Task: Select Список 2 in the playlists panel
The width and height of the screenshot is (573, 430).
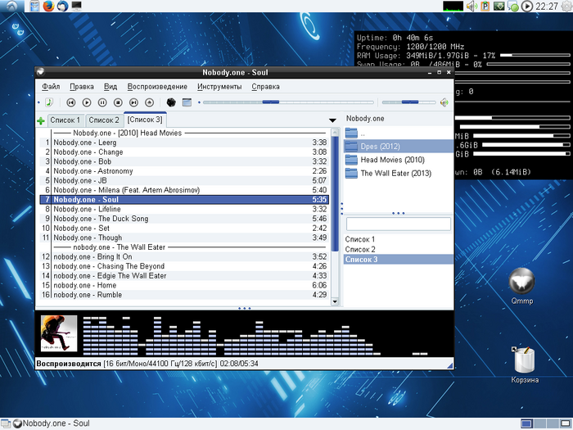Action: click(360, 249)
